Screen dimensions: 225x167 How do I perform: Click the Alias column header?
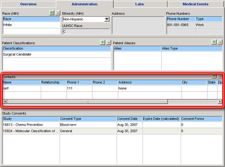tap(137, 48)
